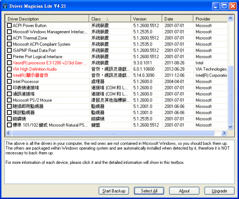This screenshot has height=199, width=239.
Task: Sort list by Provider column header
Action: [210, 19]
